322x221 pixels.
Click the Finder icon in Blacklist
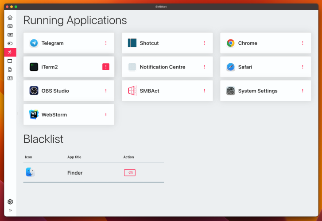[x=31, y=172]
